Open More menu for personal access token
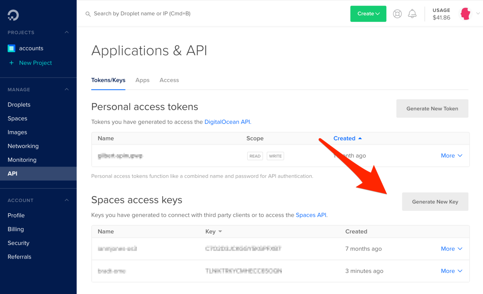This screenshot has width=483, height=294. click(x=451, y=156)
